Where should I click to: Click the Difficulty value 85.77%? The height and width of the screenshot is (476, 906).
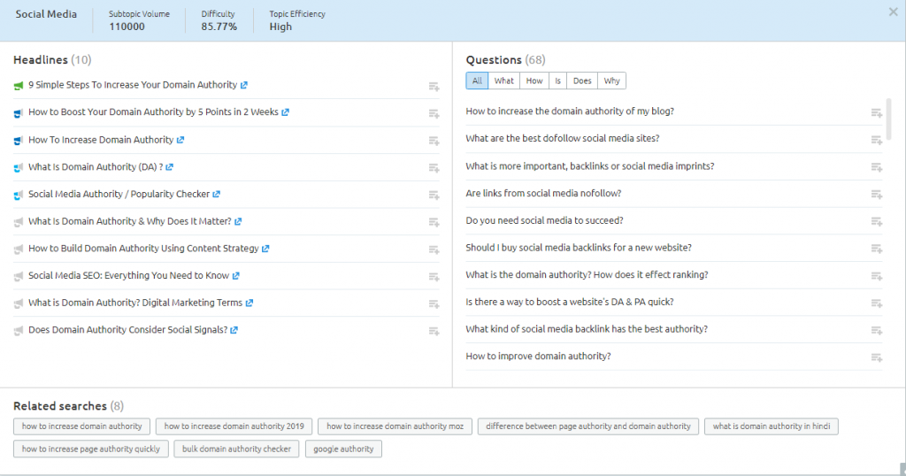point(219,27)
